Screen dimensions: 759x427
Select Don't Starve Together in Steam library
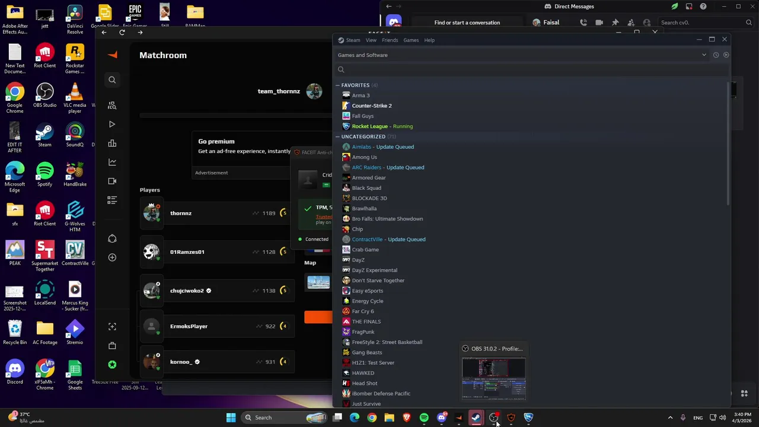[378, 281]
